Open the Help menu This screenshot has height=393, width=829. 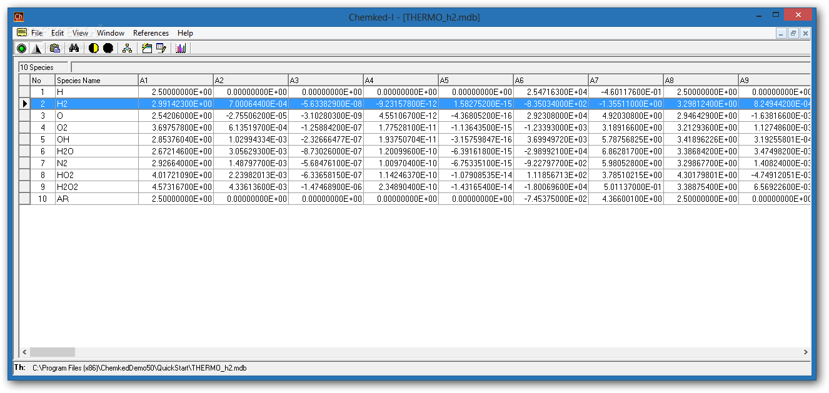[185, 33]
